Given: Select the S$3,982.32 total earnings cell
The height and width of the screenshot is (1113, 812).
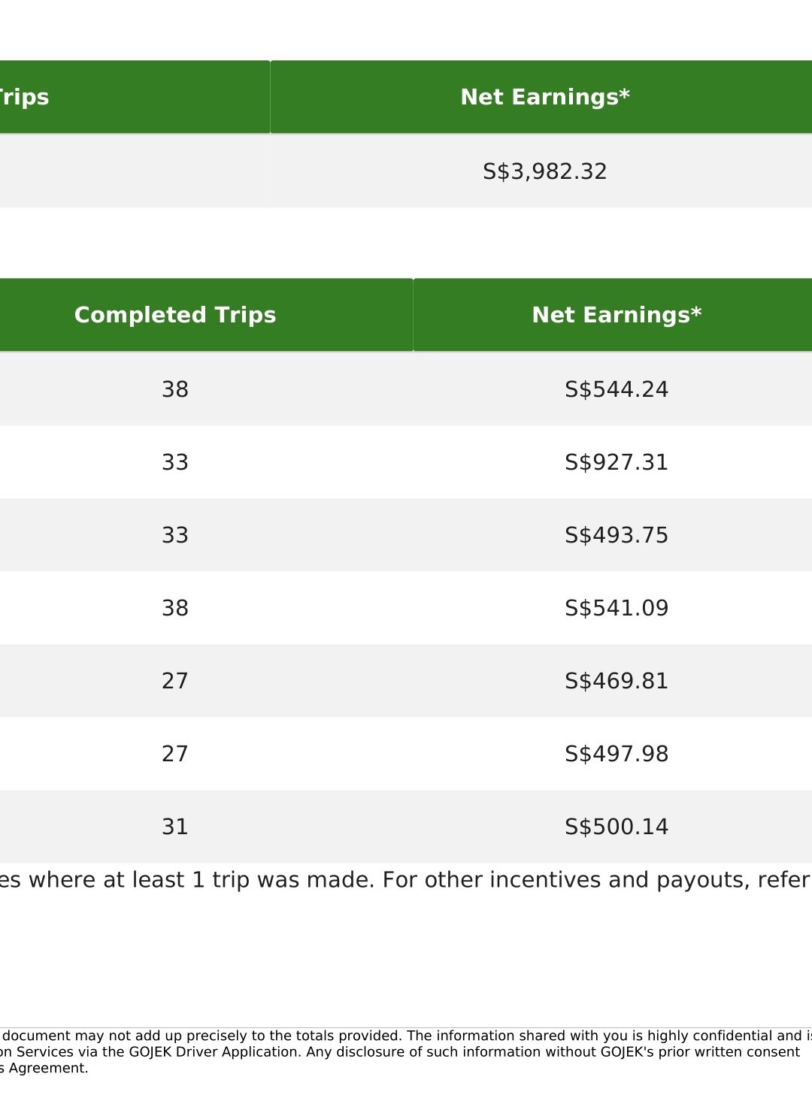Looking at the screenshot, I should (x=541, y=171).
